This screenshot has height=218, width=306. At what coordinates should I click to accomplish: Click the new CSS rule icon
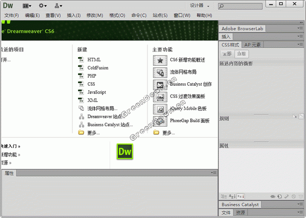tap(279, 197)
